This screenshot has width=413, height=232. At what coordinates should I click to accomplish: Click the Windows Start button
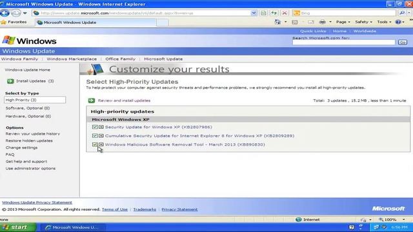coord(18,227)
